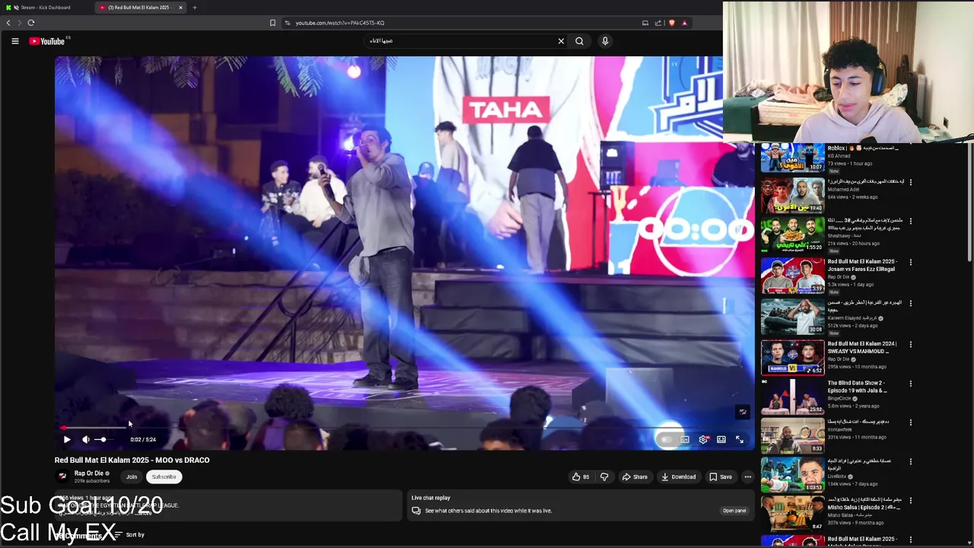Clear the YouTube search box text
This screenshot has width=974, height=548.
coord(561,41)
